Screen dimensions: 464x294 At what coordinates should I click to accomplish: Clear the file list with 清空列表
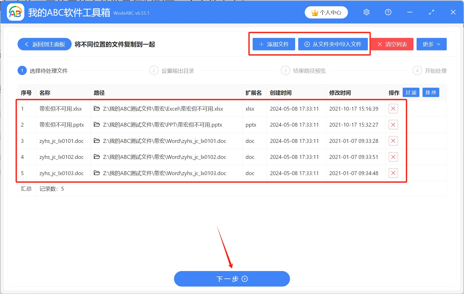tap(392, 44)
